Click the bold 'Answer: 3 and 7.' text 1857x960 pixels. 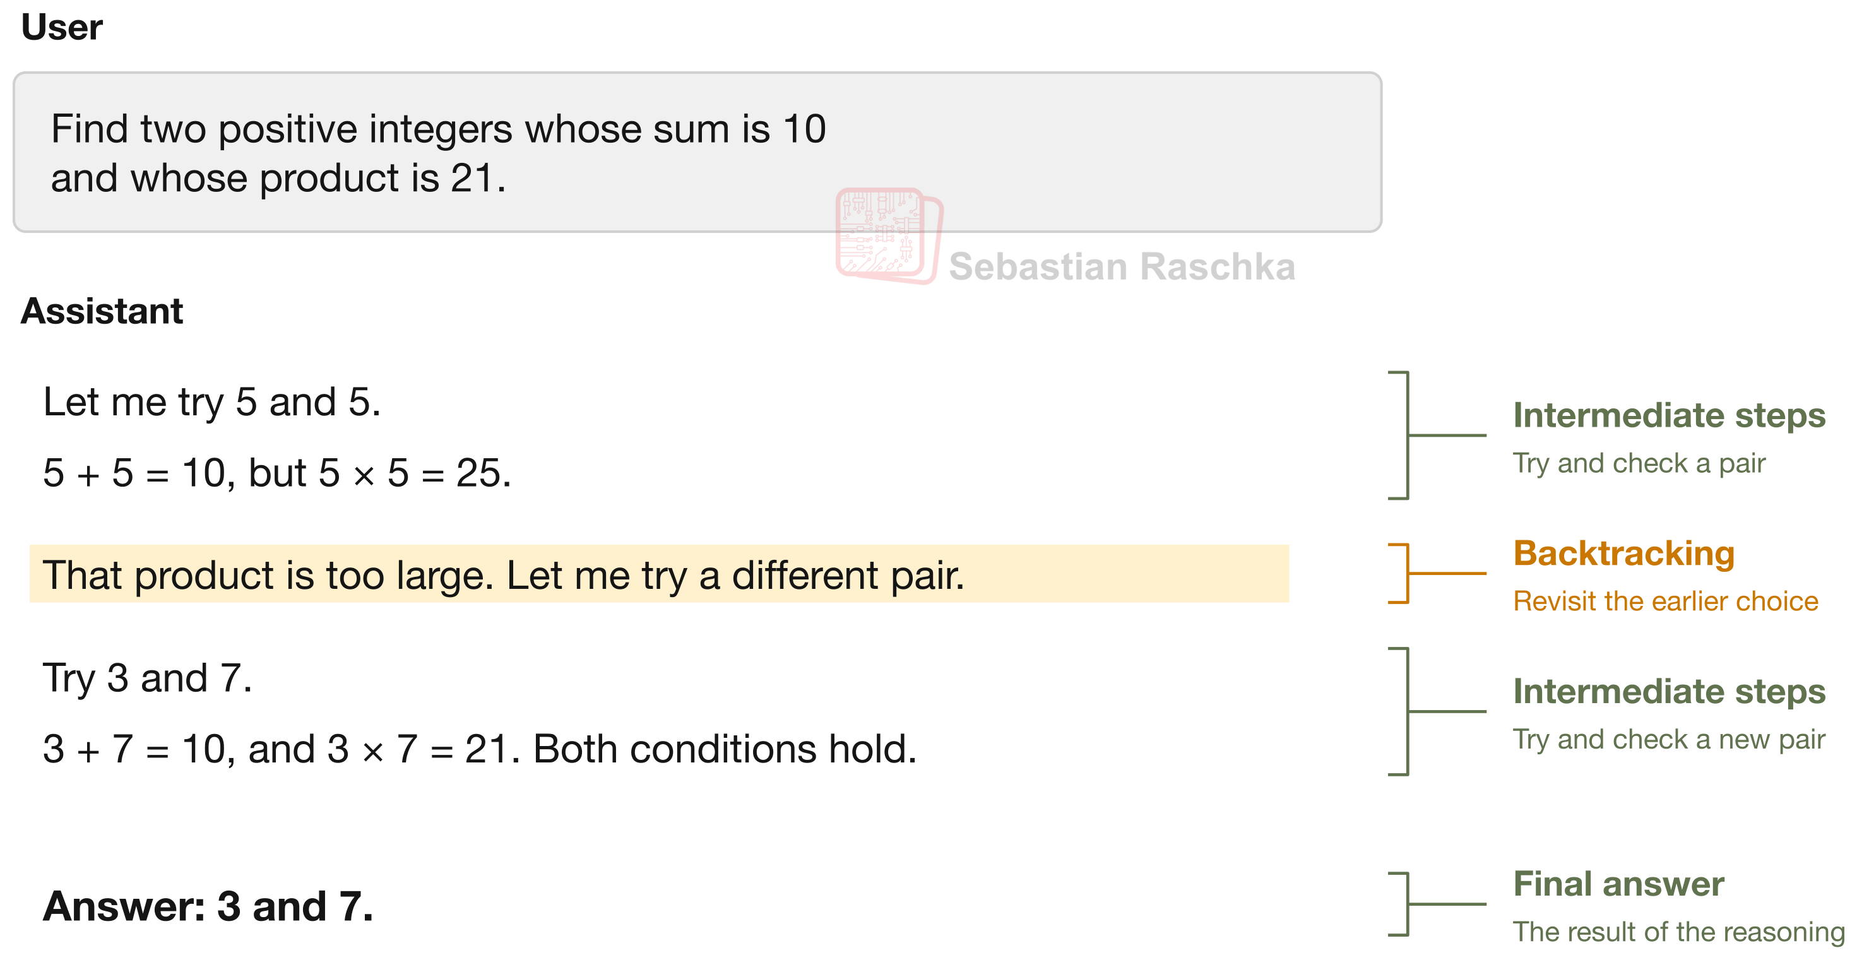208,906
